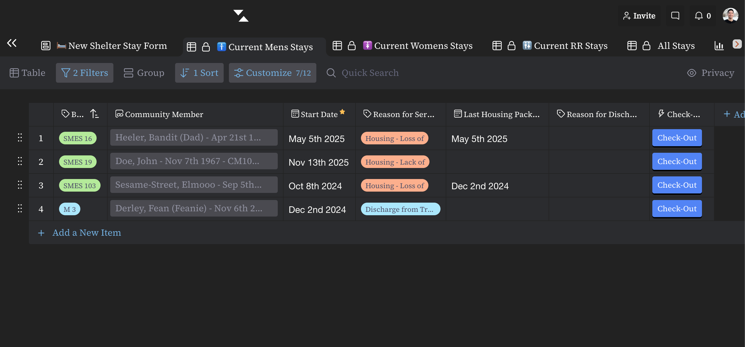This screenshot has width=745, height=347.
Task: Check-Out John Doe's stay
Action: tap(677, 161)
